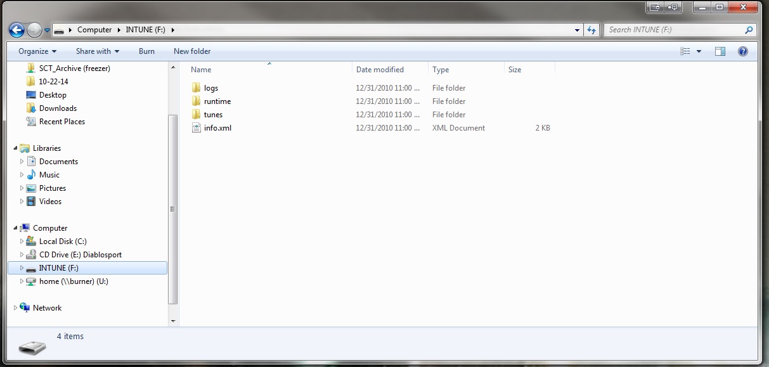Go back with the Back arrow button

click(16, 30)
